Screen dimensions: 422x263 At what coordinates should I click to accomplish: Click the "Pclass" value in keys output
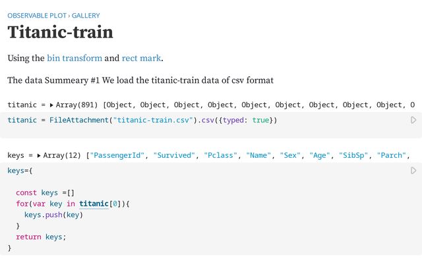point(221,156)
